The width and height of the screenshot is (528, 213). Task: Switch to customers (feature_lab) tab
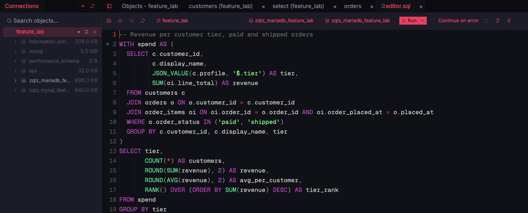point(221,6)
